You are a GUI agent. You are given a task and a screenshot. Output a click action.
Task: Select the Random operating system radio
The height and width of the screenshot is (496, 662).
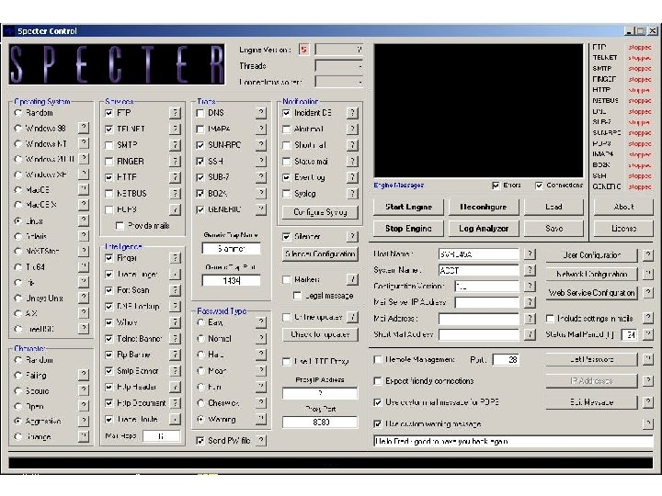pyautogui.click(x=17, y=113)
